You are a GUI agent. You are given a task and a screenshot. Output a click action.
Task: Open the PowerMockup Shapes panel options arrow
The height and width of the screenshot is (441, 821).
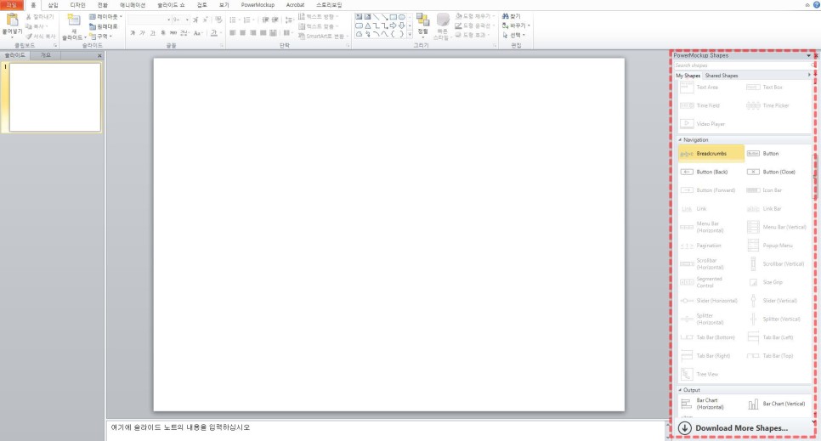point(808,55)
